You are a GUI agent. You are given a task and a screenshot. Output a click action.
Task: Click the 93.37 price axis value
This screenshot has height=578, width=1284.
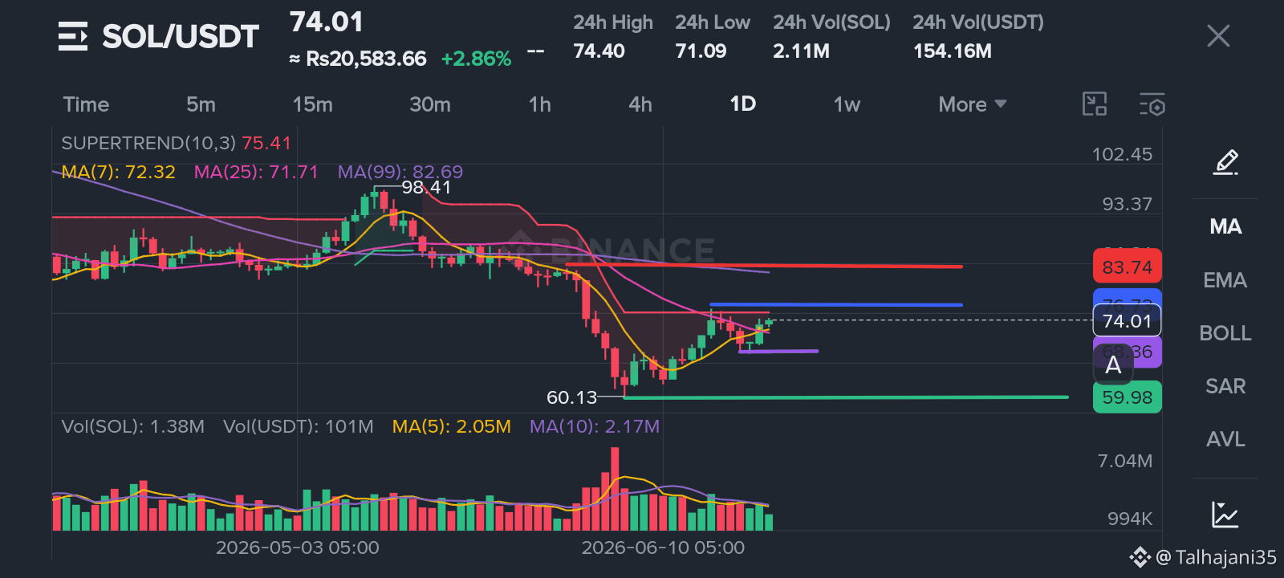(x=1127, y=204)
